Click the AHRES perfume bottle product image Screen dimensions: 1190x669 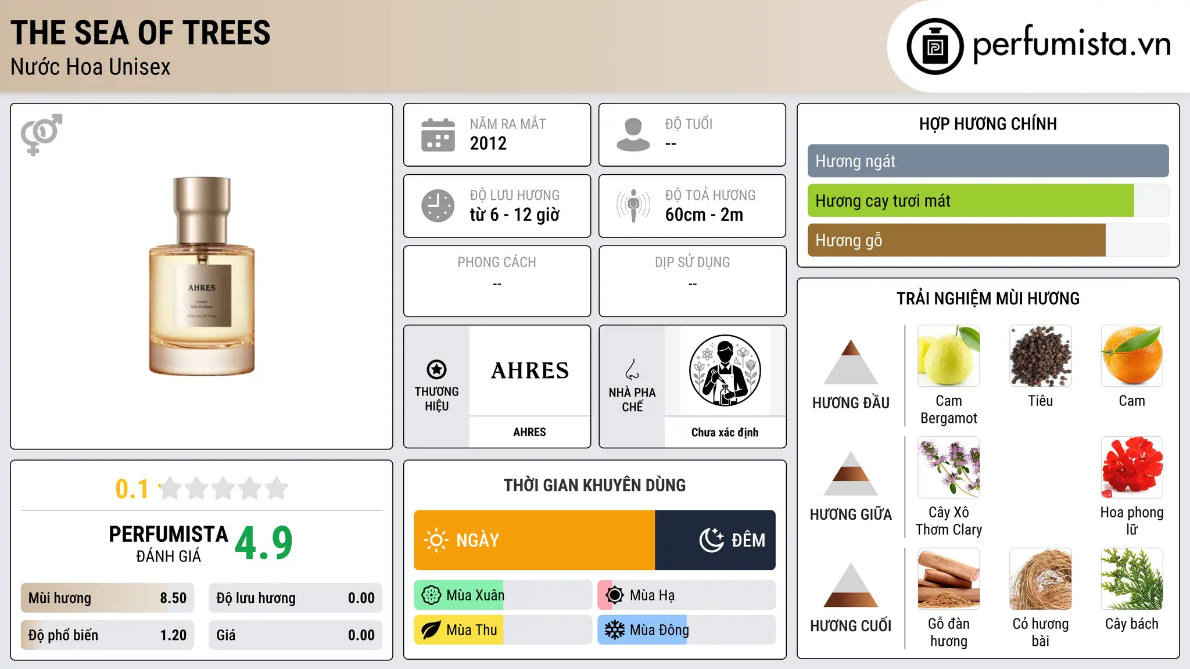202,276
